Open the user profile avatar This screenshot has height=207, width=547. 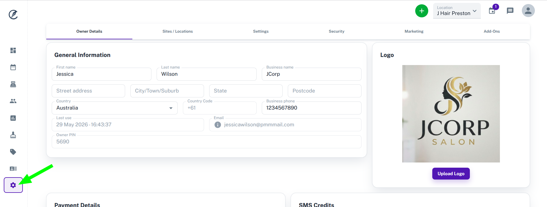[x=528, y=11]
